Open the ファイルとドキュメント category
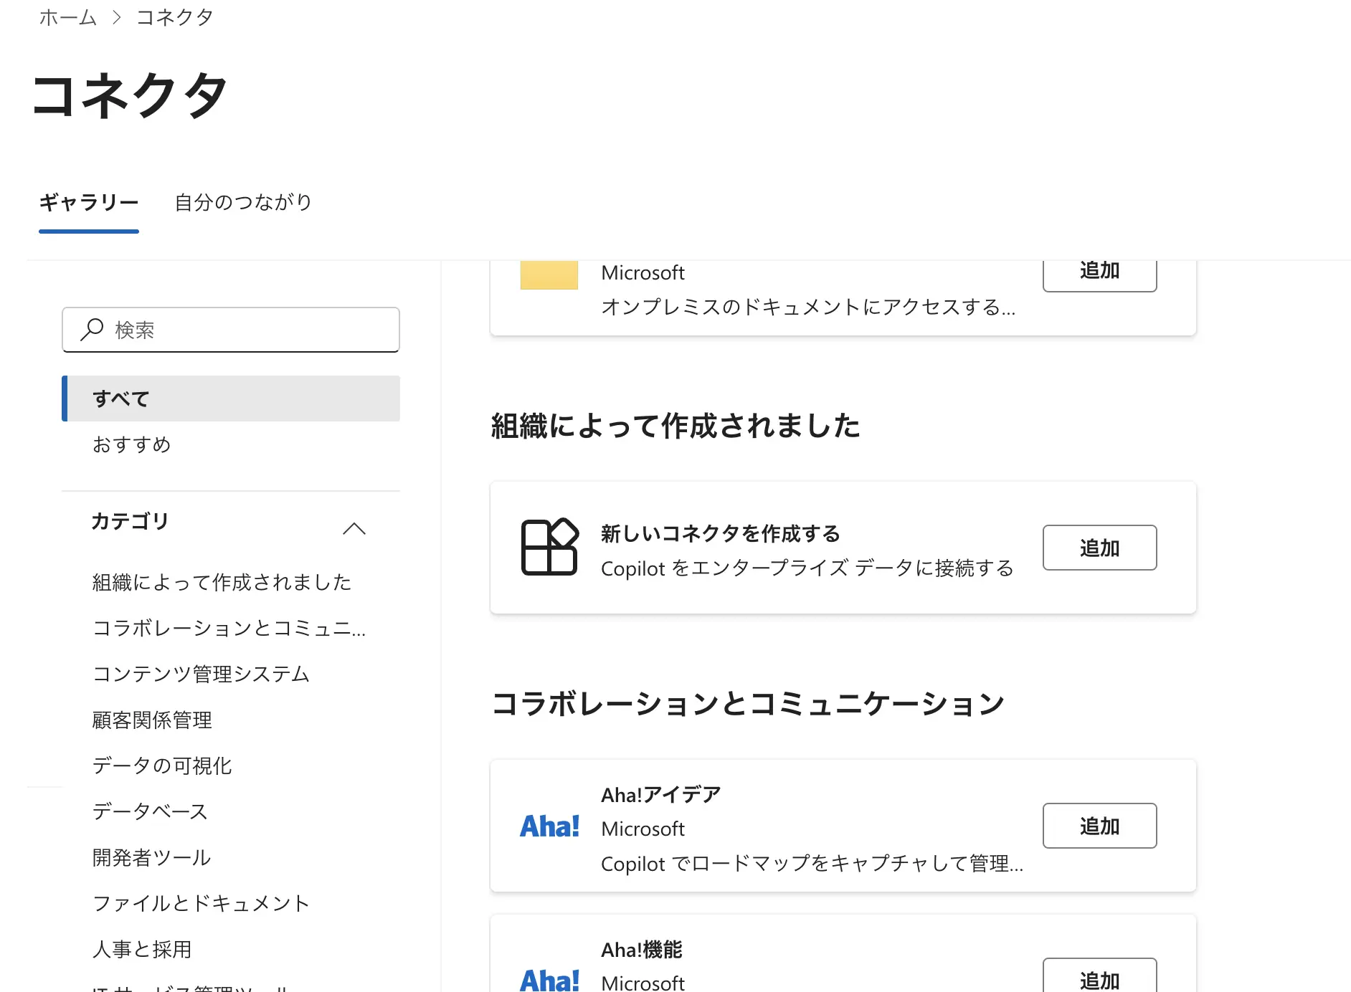This screenshot has height=992, width=1351. pyautogui.click(x=202, y=903)
